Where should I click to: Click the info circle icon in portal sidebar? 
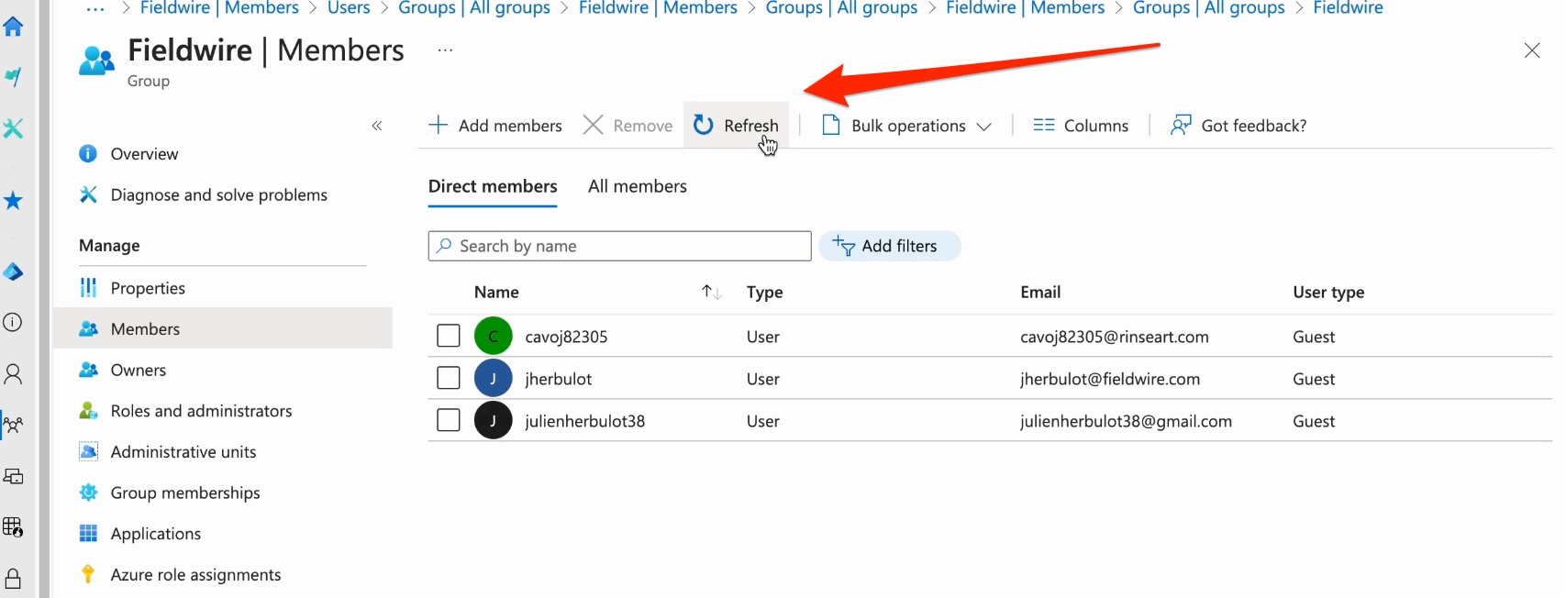pos(14,322)
